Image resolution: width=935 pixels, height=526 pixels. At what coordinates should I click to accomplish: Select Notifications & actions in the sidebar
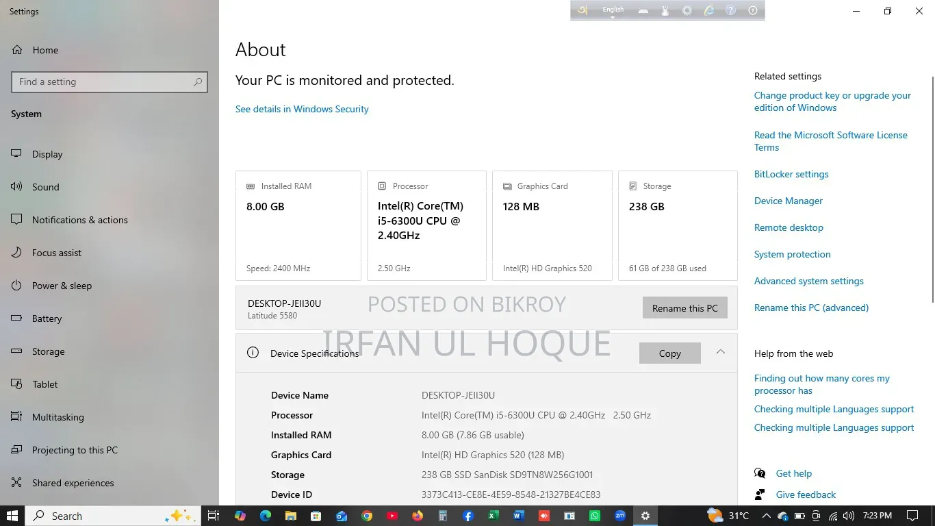pos(110,220)
